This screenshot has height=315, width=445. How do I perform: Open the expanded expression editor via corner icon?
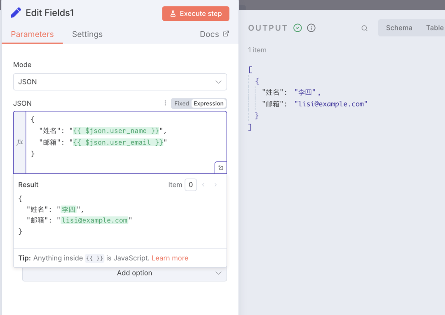pyautogui.click(x=221, y=168)
